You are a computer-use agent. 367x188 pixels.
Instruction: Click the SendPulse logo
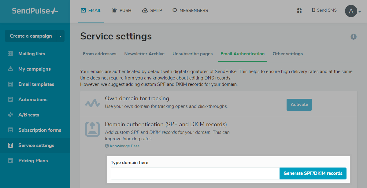pyautogui.click(x=35, y=11)
